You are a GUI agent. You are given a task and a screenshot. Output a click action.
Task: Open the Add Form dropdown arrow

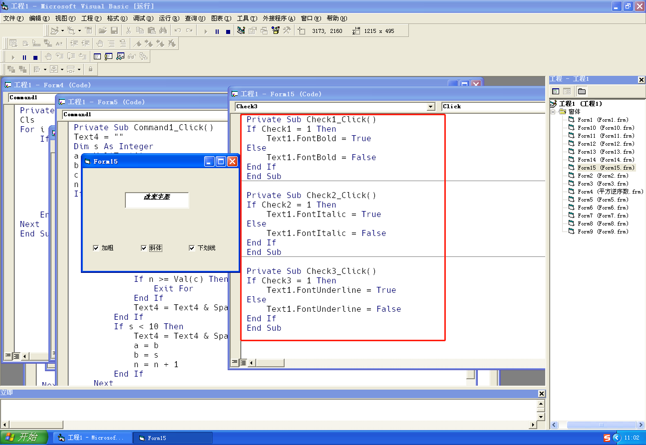point(79,30)
